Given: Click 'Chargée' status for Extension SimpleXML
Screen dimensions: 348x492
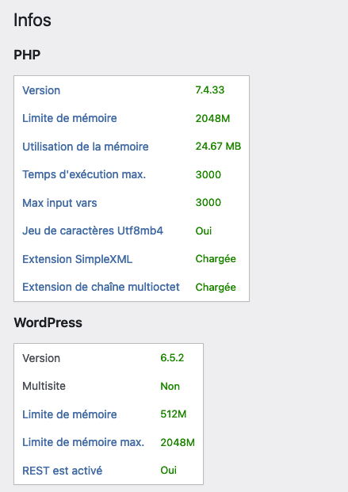Looking at the screenshot, I should [216, 259].
